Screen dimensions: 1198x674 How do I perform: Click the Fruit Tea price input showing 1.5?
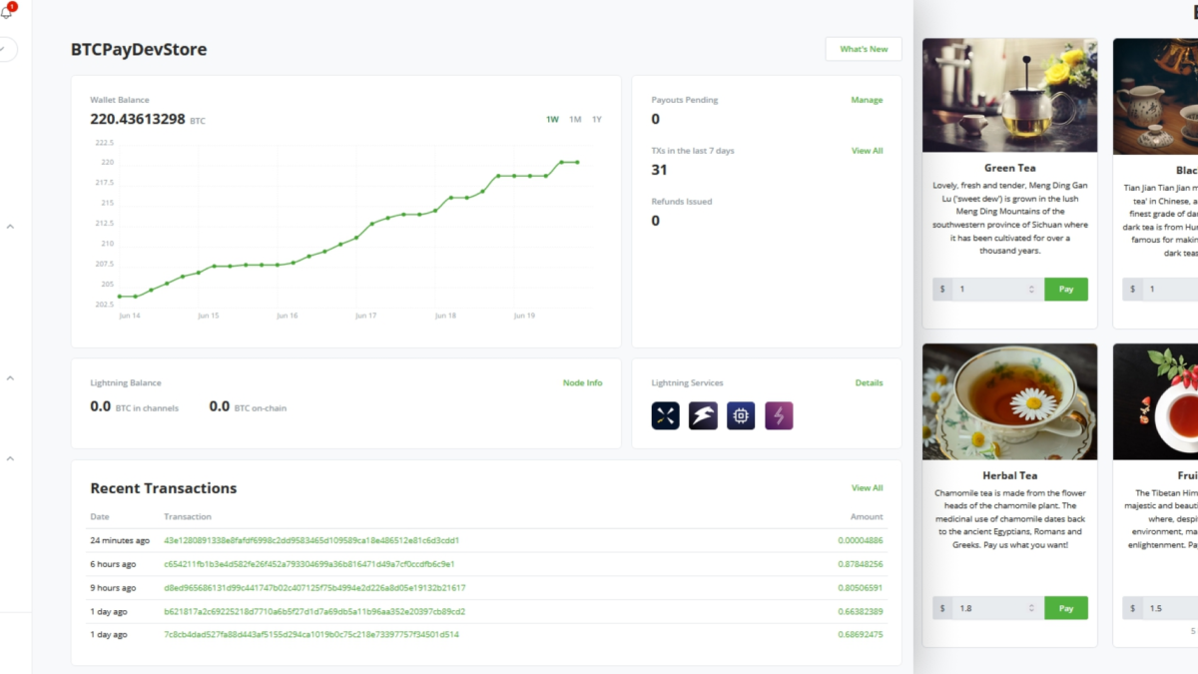[1170, 608]
